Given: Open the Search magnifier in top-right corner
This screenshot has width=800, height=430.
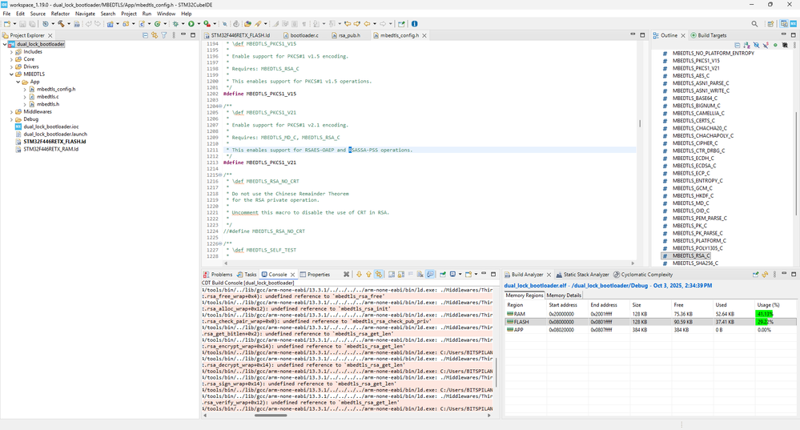Looking at the screenshot, I should click(x=754, y=24).
